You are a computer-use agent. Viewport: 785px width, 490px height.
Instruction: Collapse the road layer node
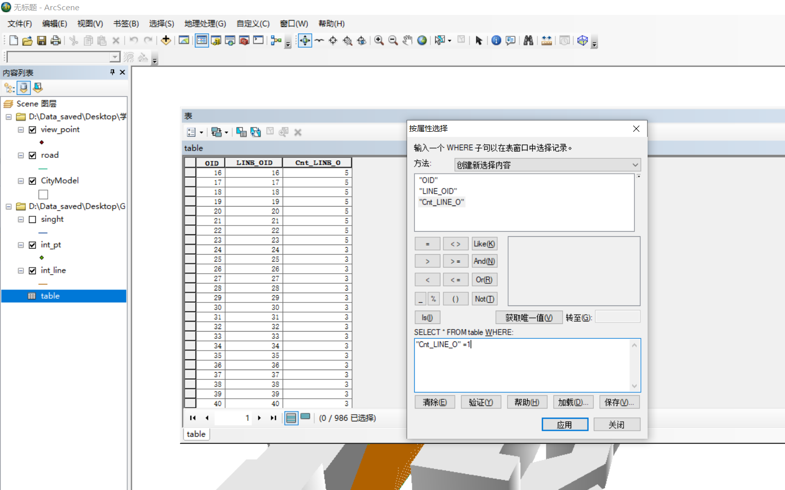tap(21, 155)
